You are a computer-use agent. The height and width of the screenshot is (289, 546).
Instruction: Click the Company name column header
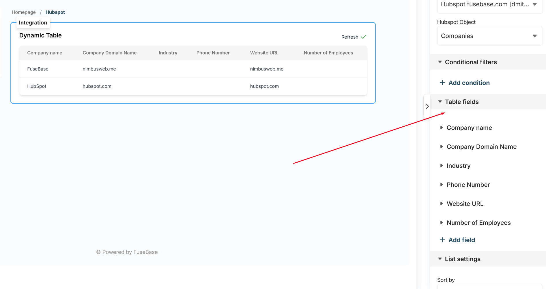click(x=45, y=53)
